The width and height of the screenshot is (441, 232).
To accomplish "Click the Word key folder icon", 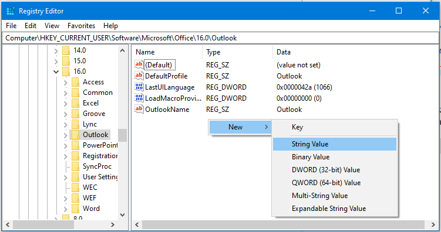I will click(x=75, y=209).
